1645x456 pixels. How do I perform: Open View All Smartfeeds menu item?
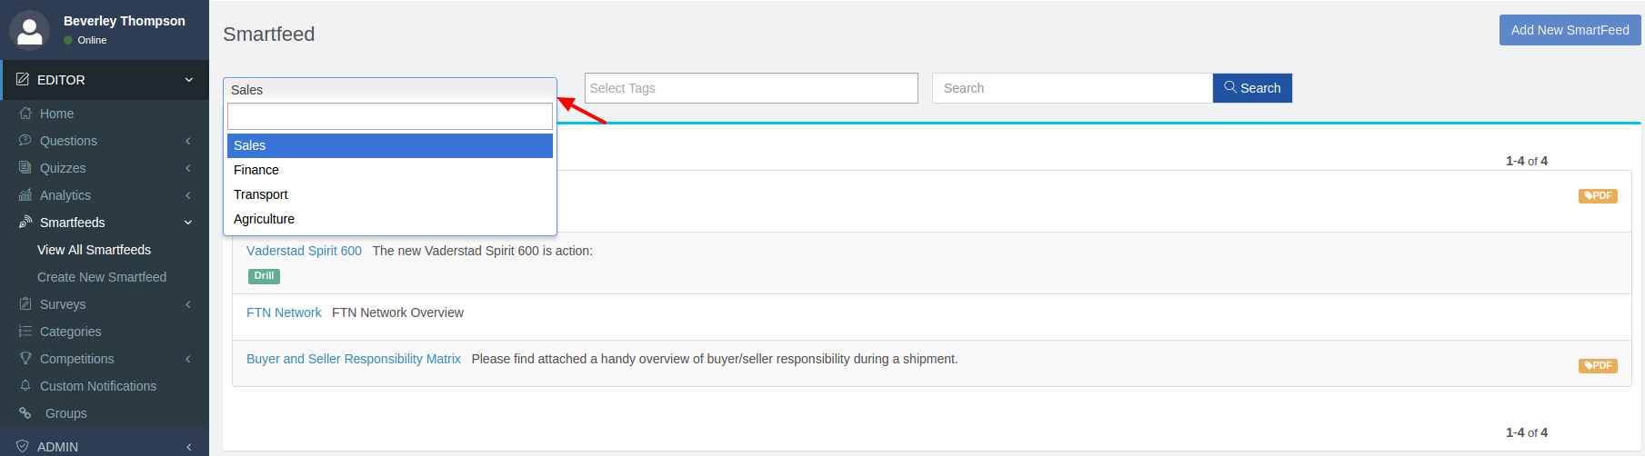tap(94, 250)
